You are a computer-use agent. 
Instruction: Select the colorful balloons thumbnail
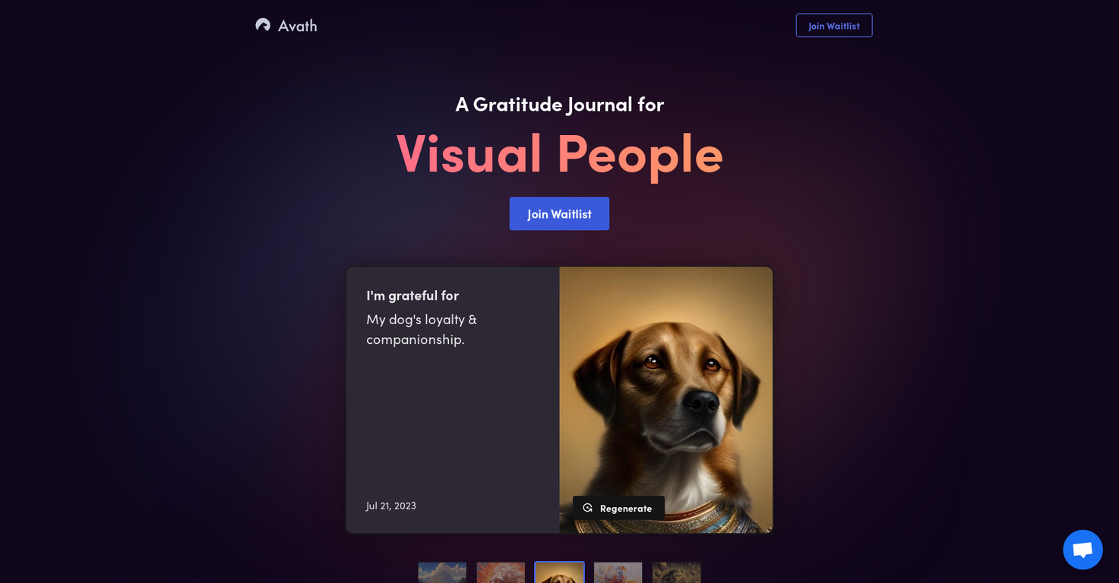[618, 572]
